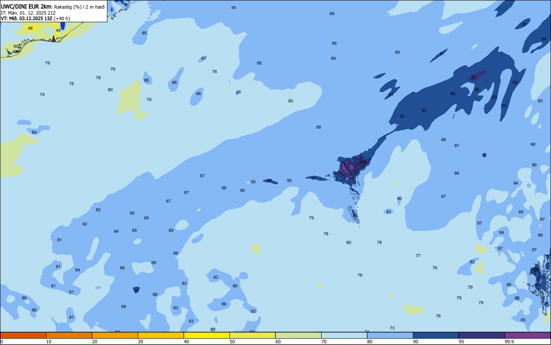Click the humidity value '44' near the coast
551x345 pixels.
58,31
